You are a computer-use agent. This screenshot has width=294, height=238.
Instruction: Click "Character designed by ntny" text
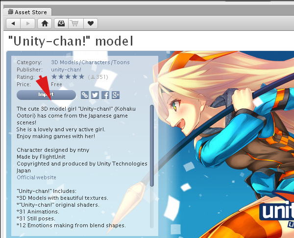[53, 150]
